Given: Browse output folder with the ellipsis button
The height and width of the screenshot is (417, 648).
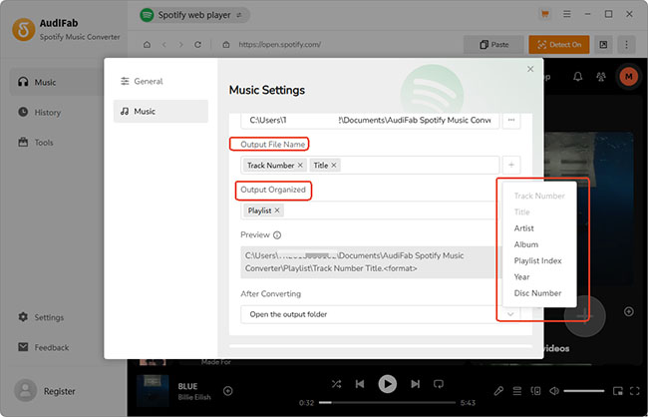Looking at the screenshot, I should click(511, 121).
